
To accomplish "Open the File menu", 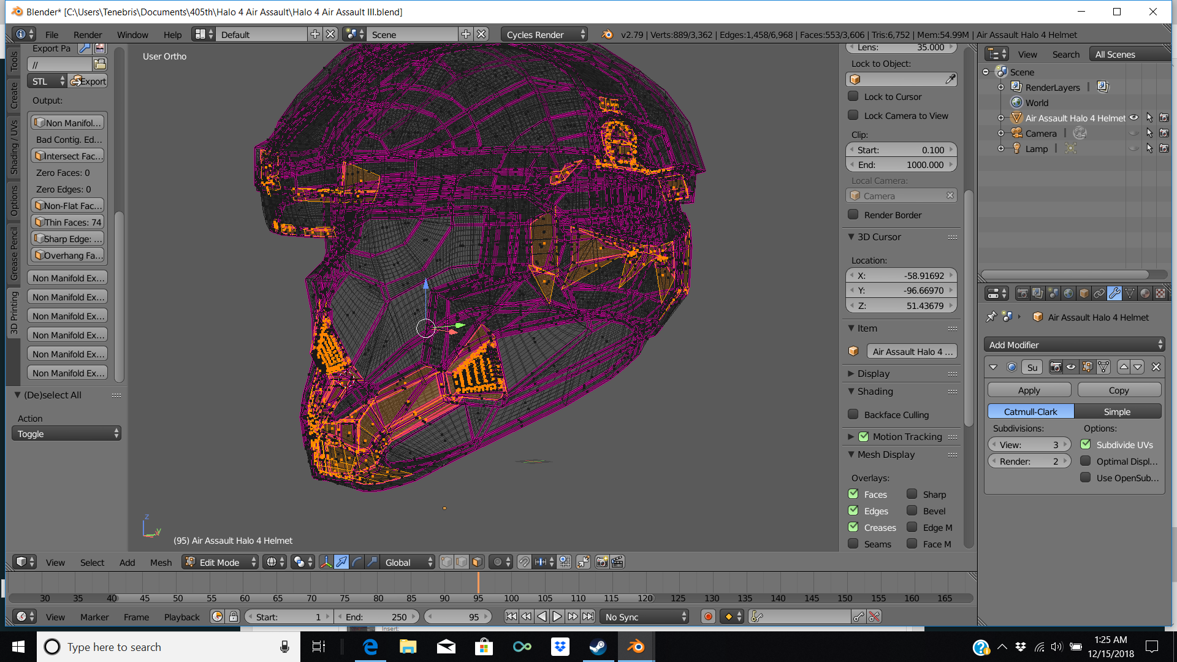I will click(x=51, y=34).
